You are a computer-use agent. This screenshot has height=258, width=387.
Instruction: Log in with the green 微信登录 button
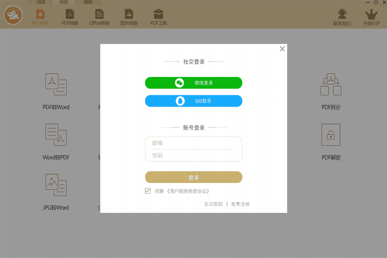pos(193,83)
